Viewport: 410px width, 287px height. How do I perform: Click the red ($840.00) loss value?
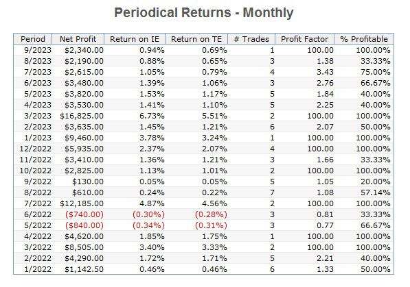click(84, 225)
